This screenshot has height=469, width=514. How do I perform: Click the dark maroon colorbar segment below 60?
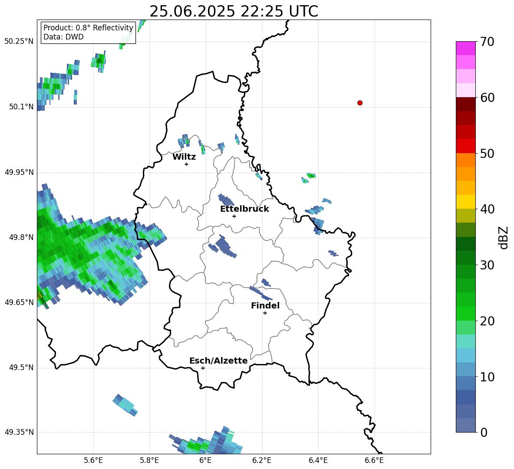point(465,104)
